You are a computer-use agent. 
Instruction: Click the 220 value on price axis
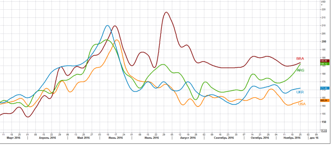[x=323, y=9]
